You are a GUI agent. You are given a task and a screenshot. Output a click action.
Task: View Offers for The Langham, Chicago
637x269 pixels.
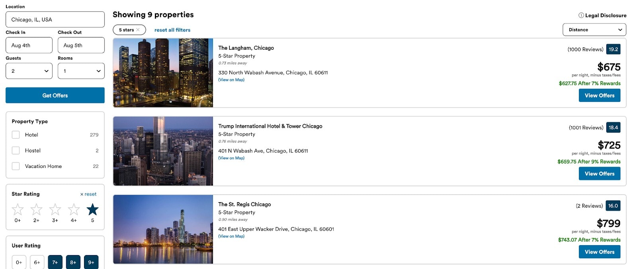coord(600,95)
